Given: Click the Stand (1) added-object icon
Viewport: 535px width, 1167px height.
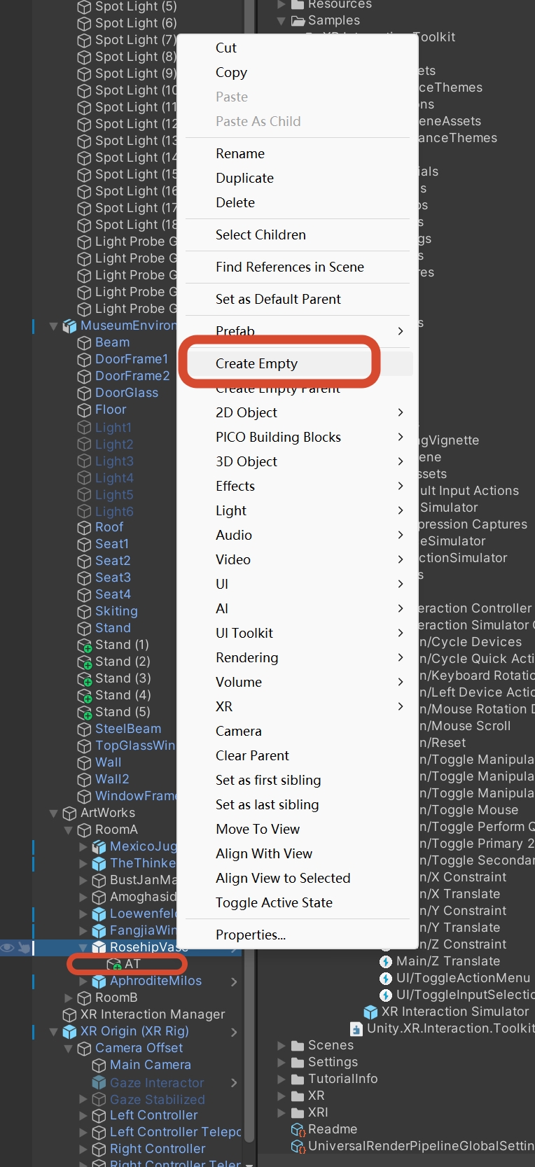Looking at the screenshot, I should point(84,645).
